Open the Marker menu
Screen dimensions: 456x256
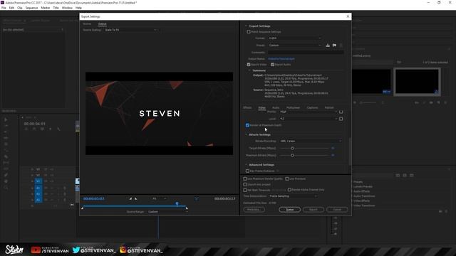point(46,8)
